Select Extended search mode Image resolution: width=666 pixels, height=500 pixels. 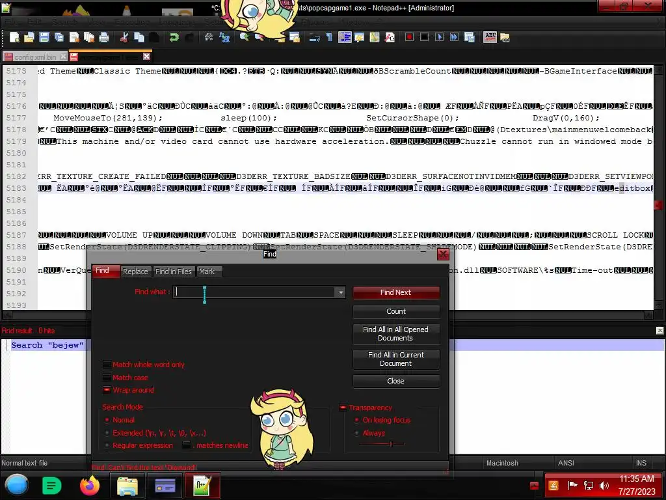coord(107,433)
